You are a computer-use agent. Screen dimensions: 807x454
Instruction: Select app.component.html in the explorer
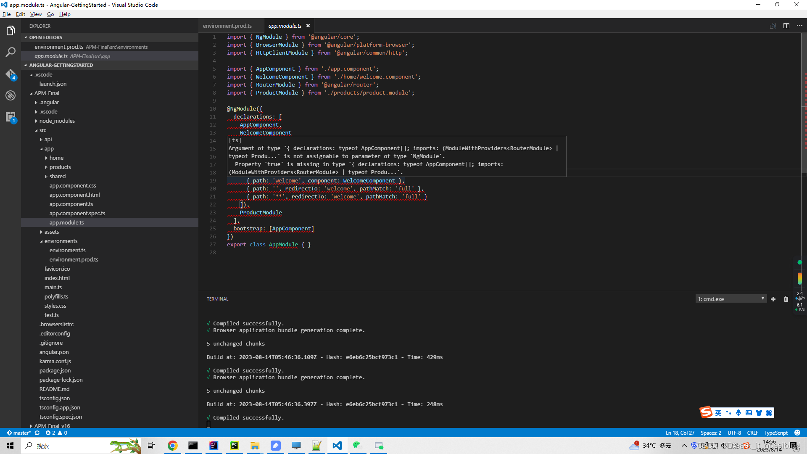[x=74, y=195]
